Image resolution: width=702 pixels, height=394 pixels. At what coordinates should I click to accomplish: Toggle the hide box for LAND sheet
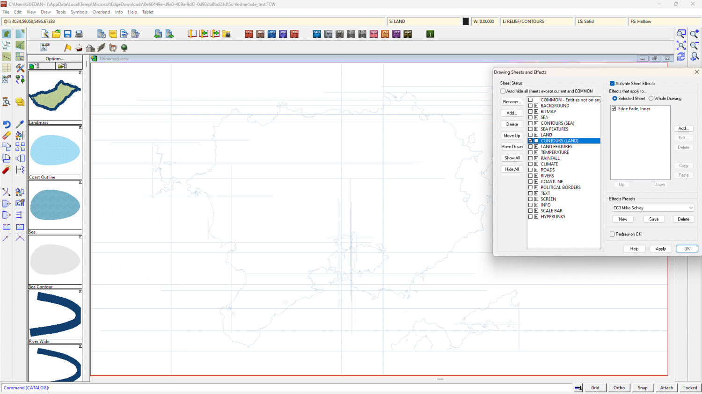(x=536, y=135)
